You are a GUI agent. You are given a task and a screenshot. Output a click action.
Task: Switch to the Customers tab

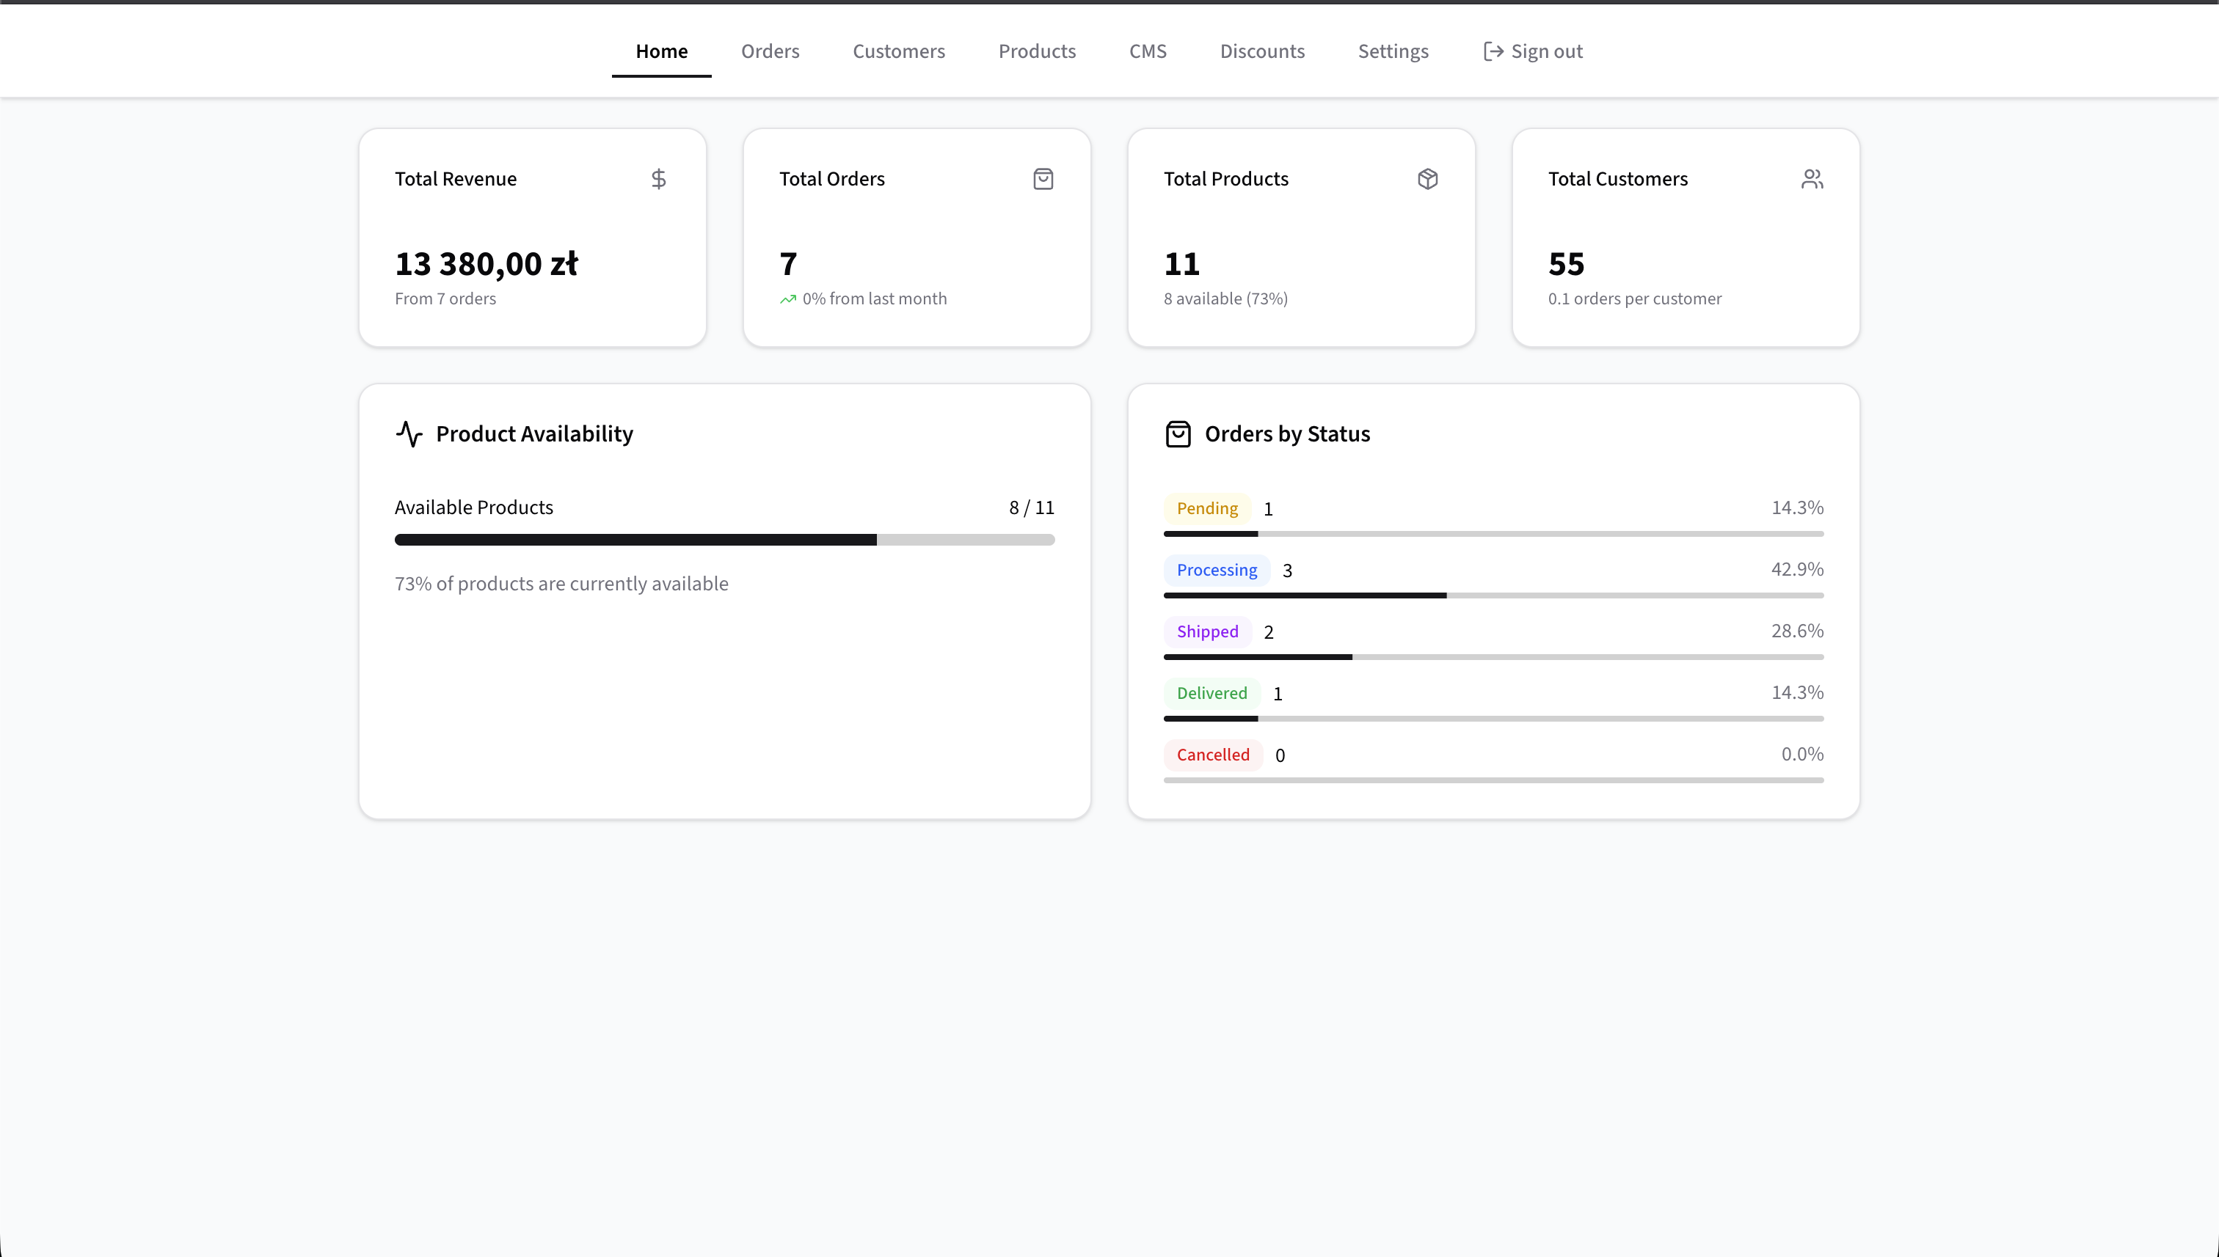898,52
